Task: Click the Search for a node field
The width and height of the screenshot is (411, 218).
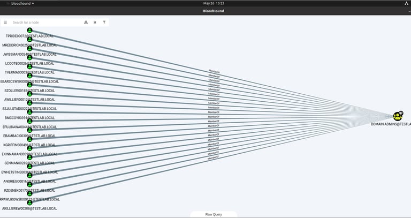Action: tap(46, 22)
